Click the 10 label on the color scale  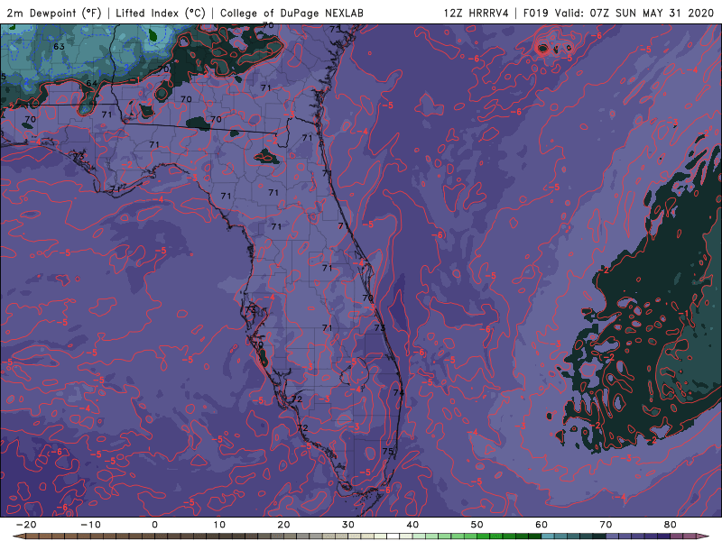point(219,525)
